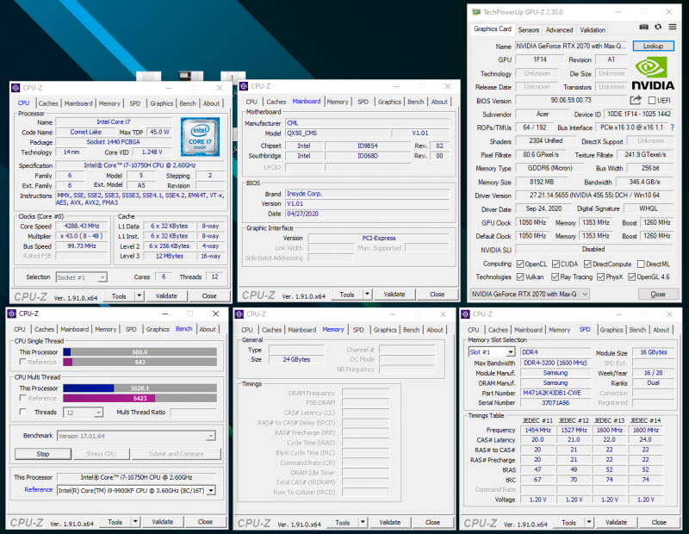Click the Memory Size value 24 GBytes
The width and height of the screenshot is (689, 534).
296,359
